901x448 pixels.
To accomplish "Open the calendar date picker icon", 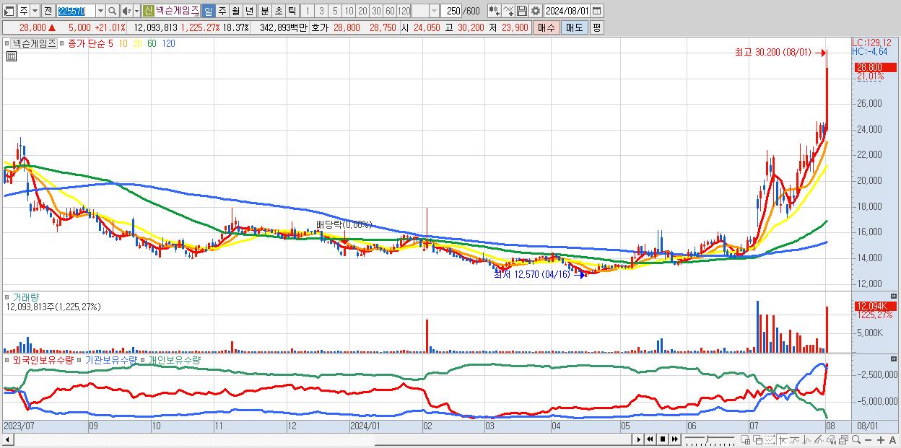I will (x=596, y=11).
